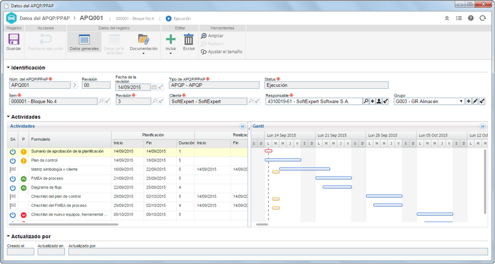Click the Duración column header
This screenshot has width=495, height=264.
186,143
